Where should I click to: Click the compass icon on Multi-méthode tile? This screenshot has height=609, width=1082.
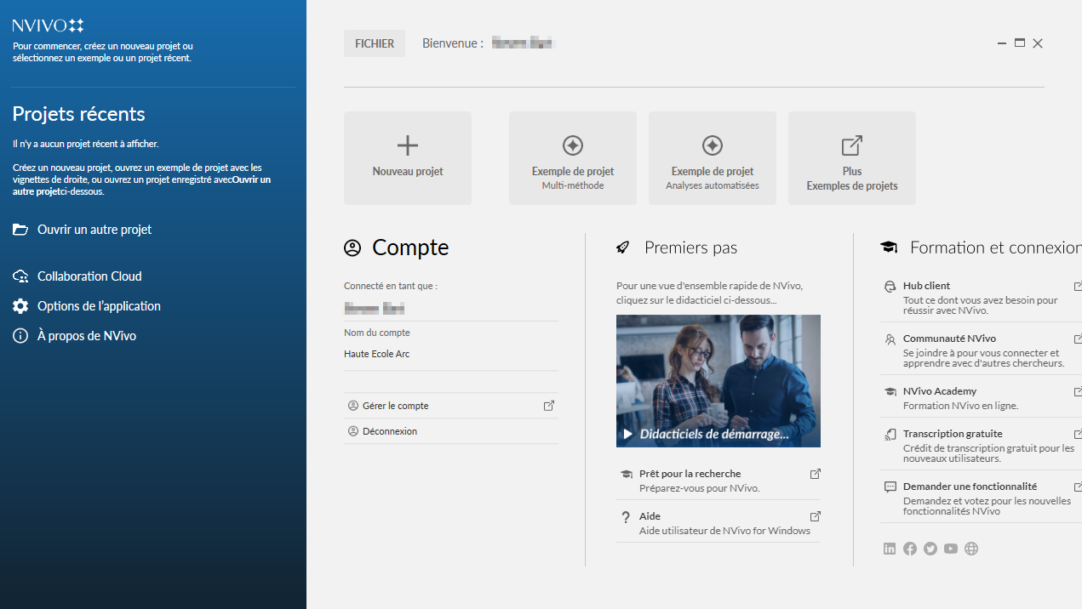pos(573,145)
